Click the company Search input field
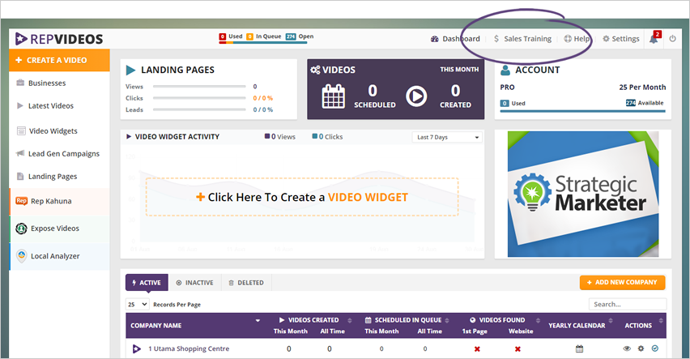 pyautogui.click(x=627, y=304)
